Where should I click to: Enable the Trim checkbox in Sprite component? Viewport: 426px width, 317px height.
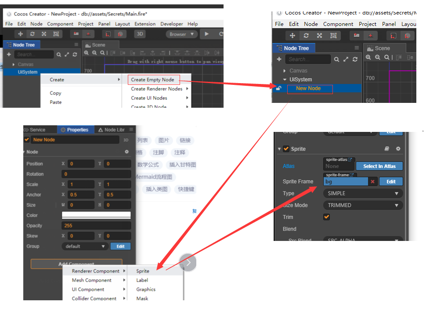[x=327, y=217]
